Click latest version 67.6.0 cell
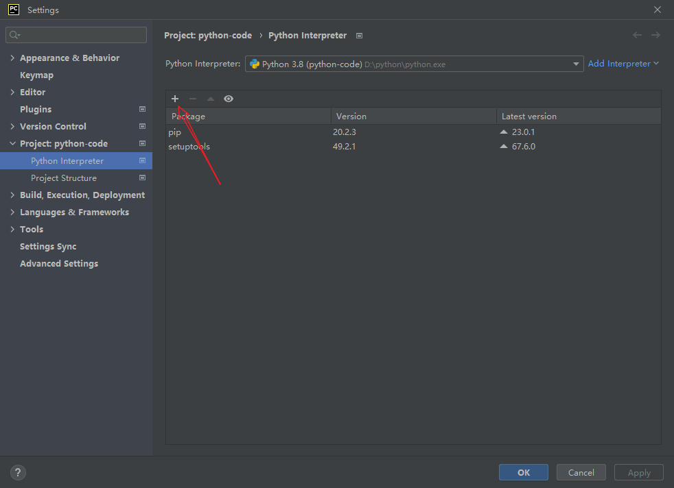The width and height of the screenshot is (674, 488). tap(524, 147)
